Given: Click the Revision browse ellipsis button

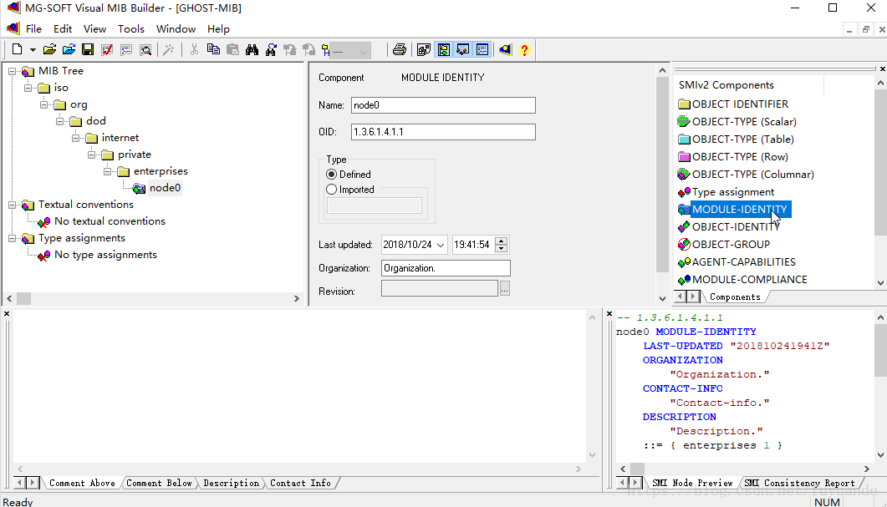Looking at the screenshot, I should tap(505, 289).
